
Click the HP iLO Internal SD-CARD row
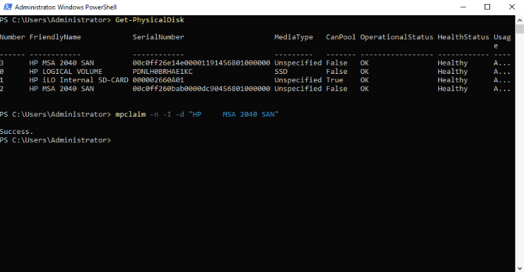[x=255, y=80]
